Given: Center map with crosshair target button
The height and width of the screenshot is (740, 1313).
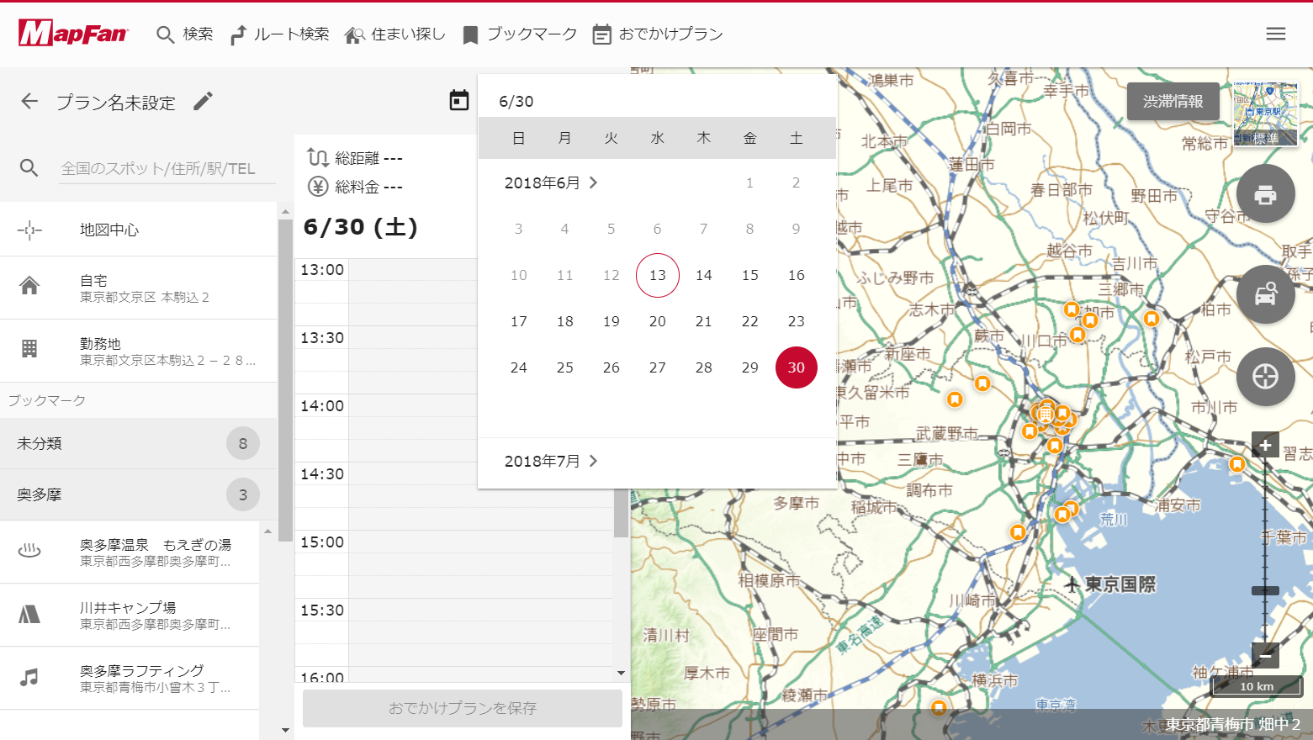Looking at the screenshot, I should click(x=1266, y=377).
